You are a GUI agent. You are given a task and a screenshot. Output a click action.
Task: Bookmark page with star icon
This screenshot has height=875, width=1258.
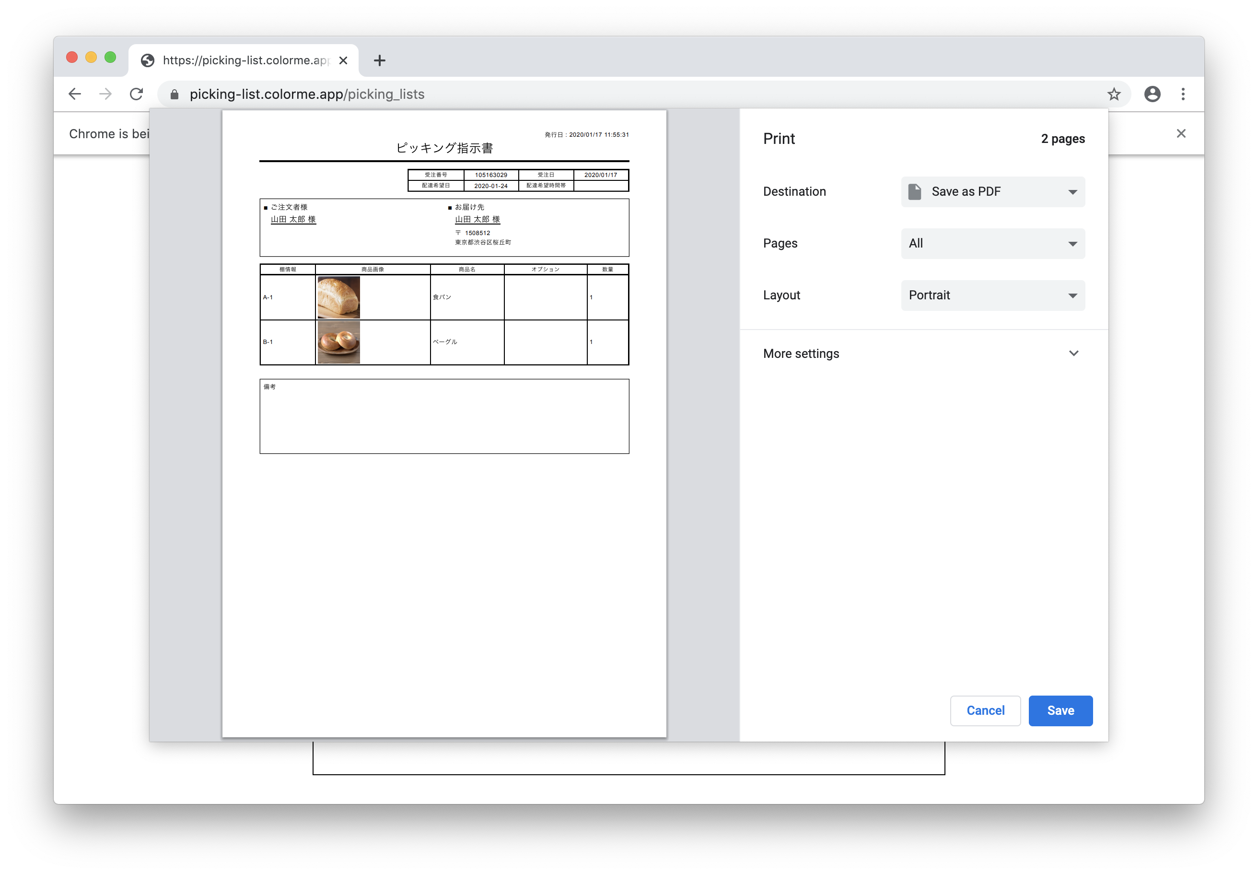(x=1113, y=95)
